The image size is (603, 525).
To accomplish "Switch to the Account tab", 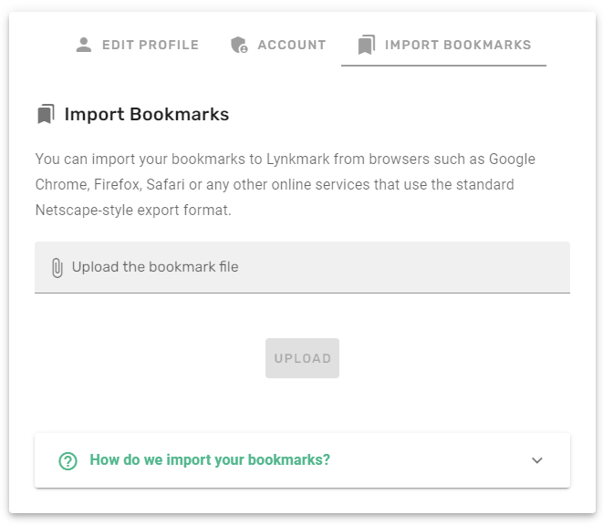I will point(278,45).
